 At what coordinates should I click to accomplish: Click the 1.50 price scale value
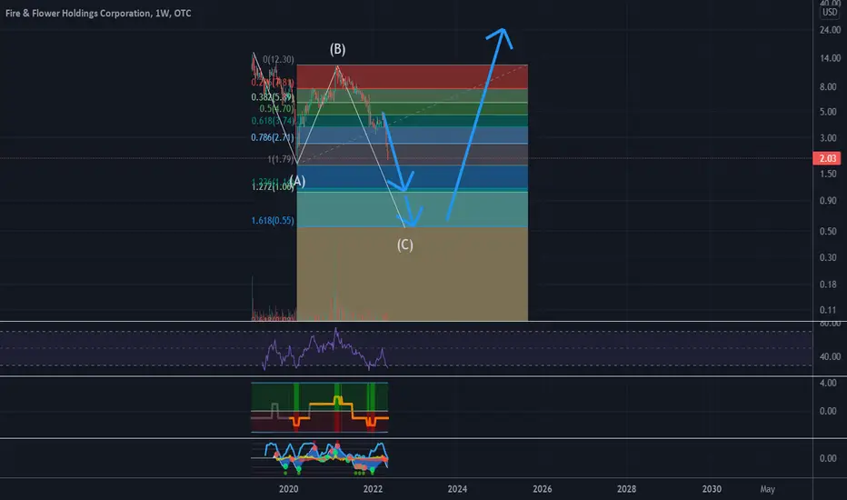[828, 174]
